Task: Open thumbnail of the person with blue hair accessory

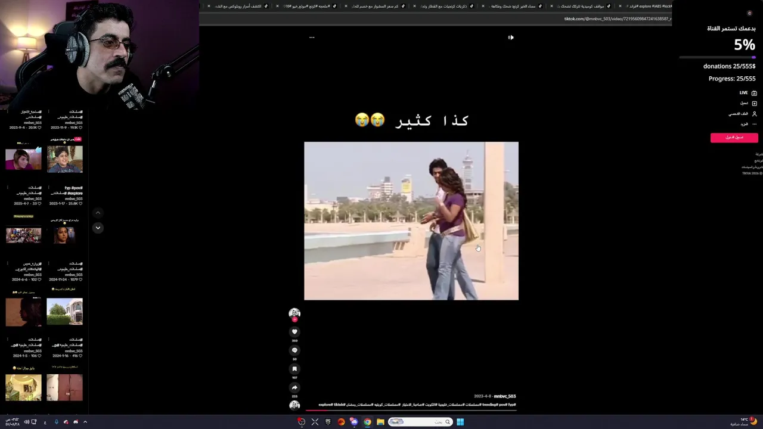Action: tap(23, 159)
